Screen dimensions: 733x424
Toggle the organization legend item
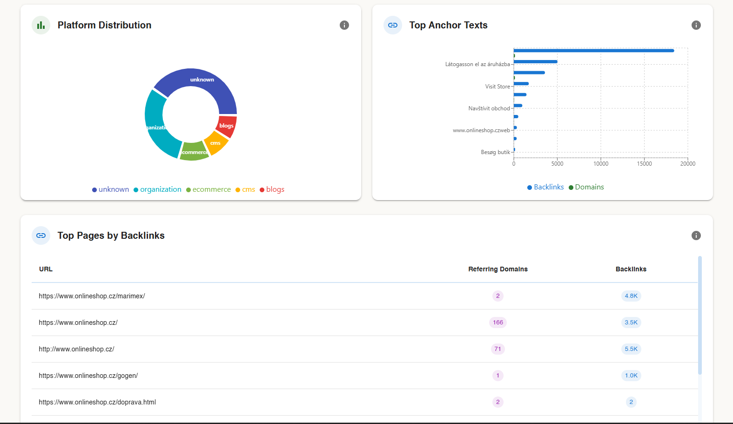click(157, 189)
